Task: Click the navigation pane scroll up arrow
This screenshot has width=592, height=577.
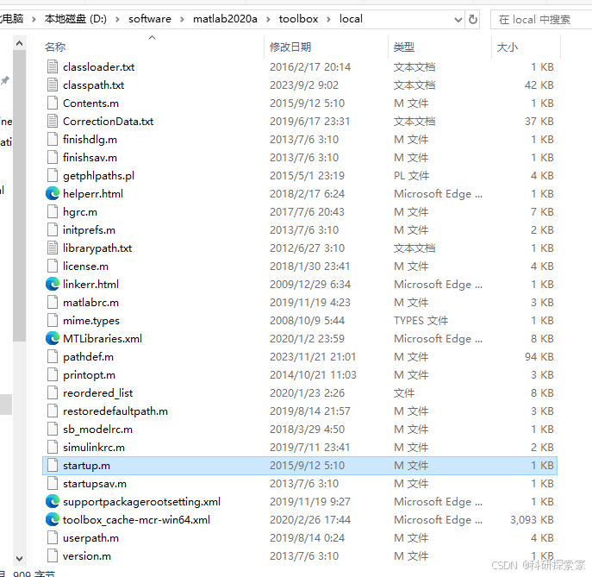Action: pyautogui.click(x=19, y=43)
